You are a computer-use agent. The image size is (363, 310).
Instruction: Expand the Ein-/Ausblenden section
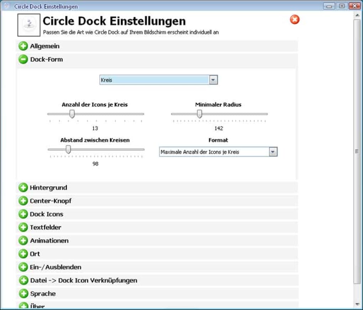[x=23, y=267]
